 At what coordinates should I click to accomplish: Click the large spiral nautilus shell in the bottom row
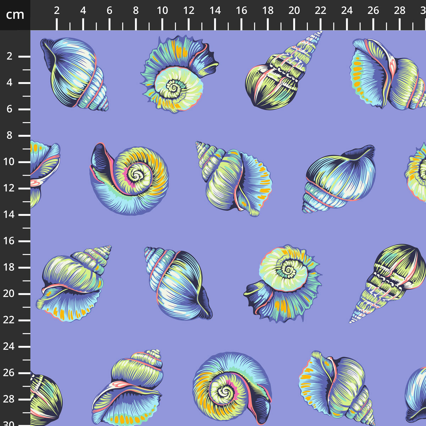click(x=231, y=387)
